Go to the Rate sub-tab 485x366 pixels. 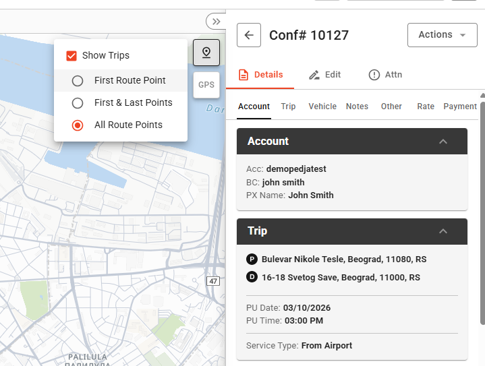pos(426,106)
